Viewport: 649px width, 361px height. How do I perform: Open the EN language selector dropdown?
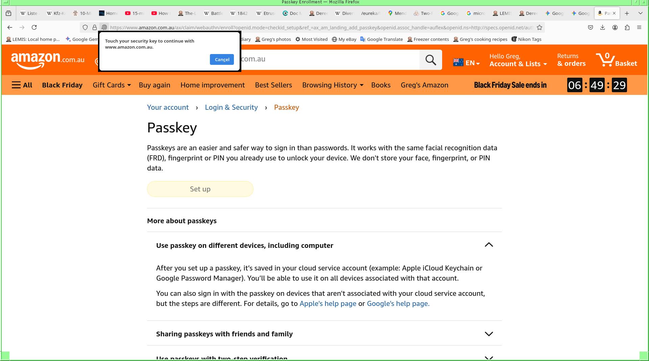(466, 63)
